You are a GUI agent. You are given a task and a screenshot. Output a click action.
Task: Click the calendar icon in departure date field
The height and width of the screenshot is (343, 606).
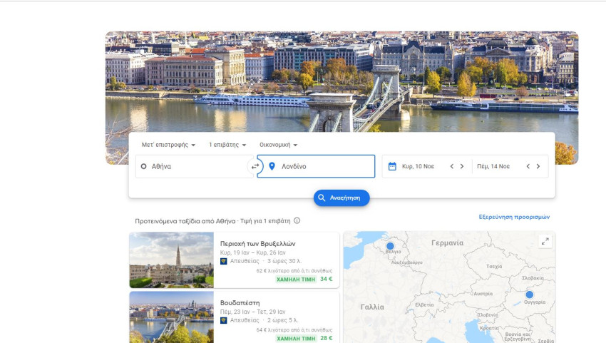pyautogui.click(x=392, y=166)
